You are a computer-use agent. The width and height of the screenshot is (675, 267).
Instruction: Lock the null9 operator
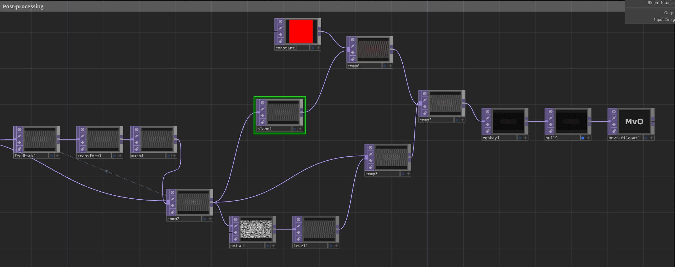coord(551,131)
